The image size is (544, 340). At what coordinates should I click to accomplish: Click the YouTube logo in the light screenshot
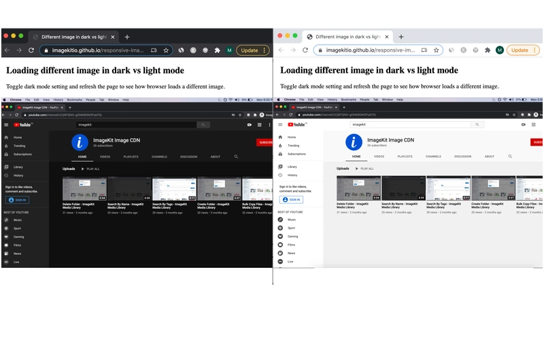296,124
